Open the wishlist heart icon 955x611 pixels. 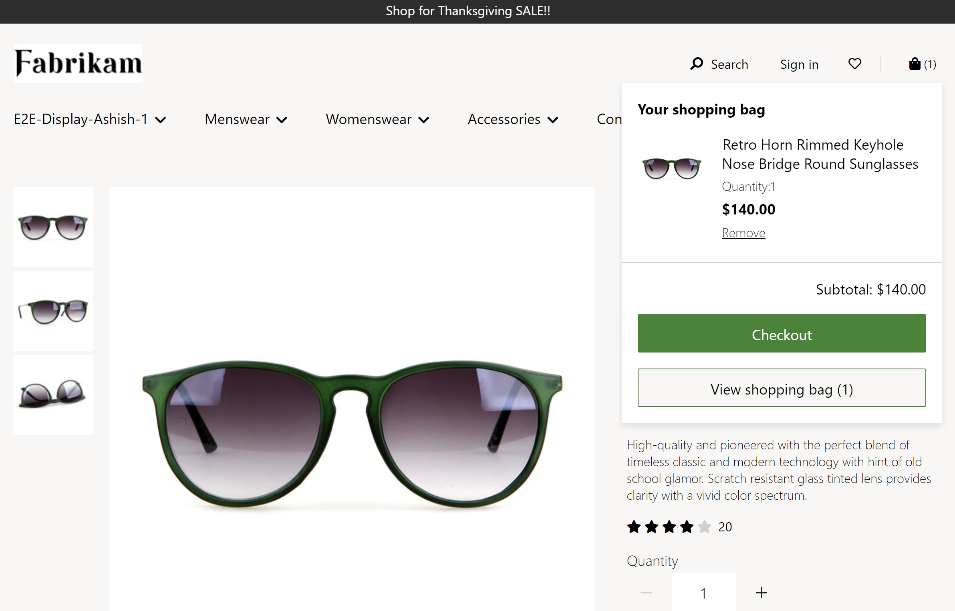point(854,64)
